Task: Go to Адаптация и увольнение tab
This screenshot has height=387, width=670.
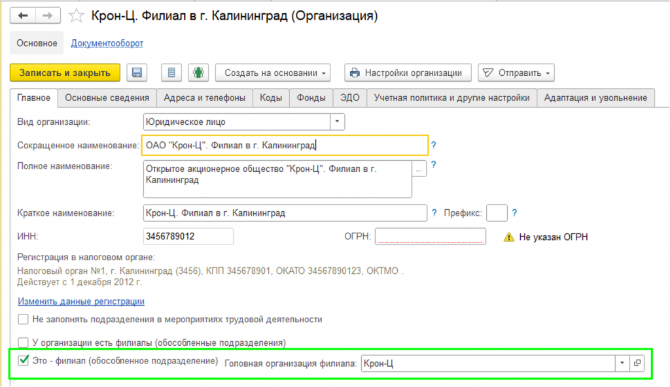Action: click(x=595, y=98)
